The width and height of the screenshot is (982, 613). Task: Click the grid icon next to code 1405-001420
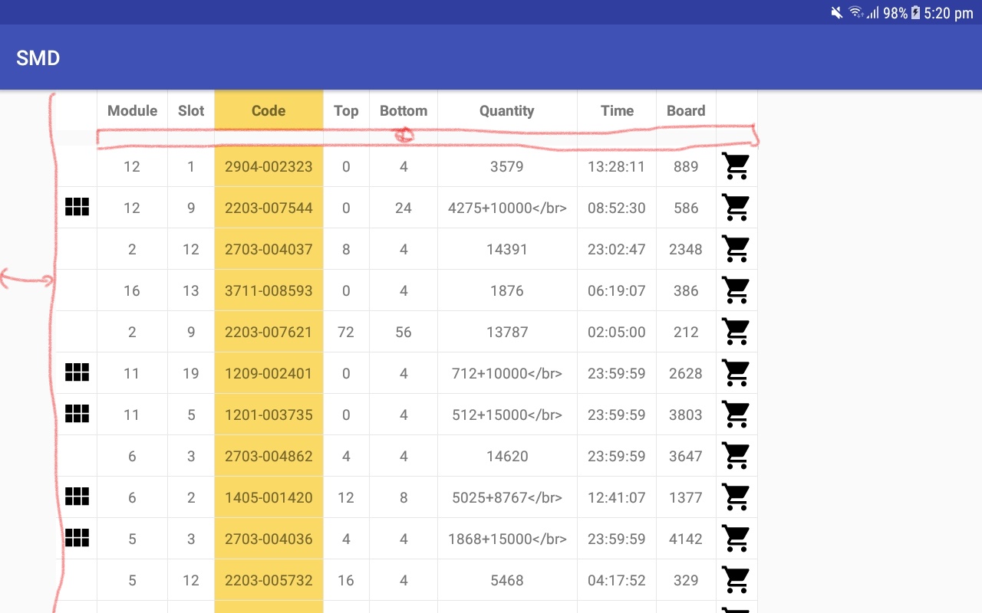click(77, 497)
